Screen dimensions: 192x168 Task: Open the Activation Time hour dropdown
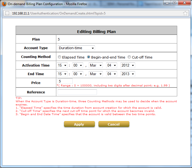click(x=62, y=65)
